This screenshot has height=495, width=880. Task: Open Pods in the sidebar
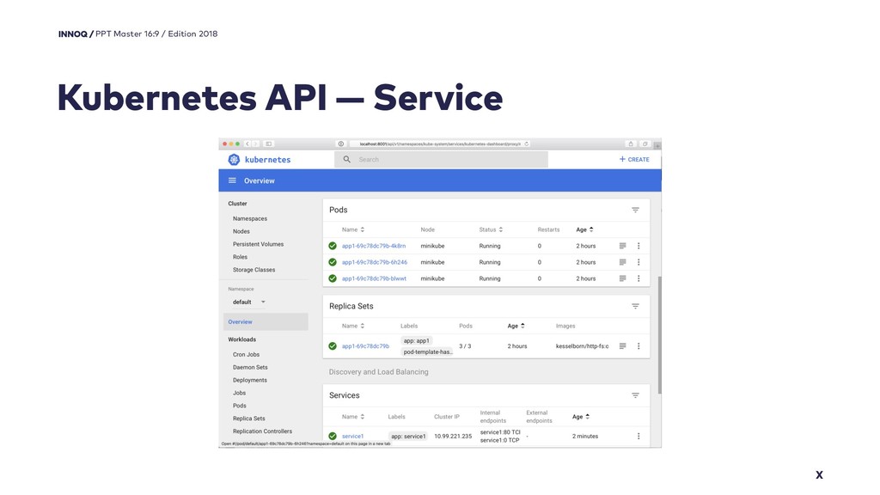pyautogui.click(x=240, y=406)
